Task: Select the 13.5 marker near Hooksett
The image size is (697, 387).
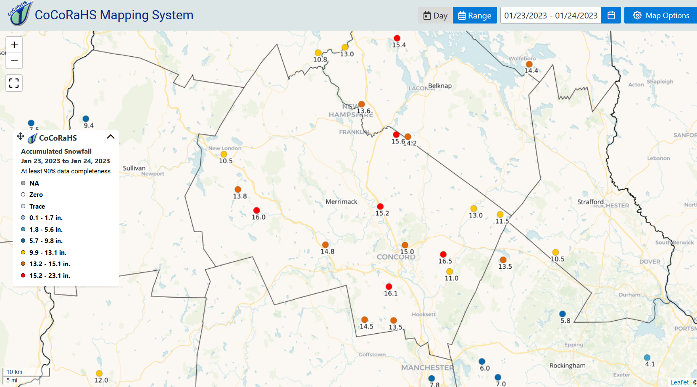Action: (x=394, y=321)
